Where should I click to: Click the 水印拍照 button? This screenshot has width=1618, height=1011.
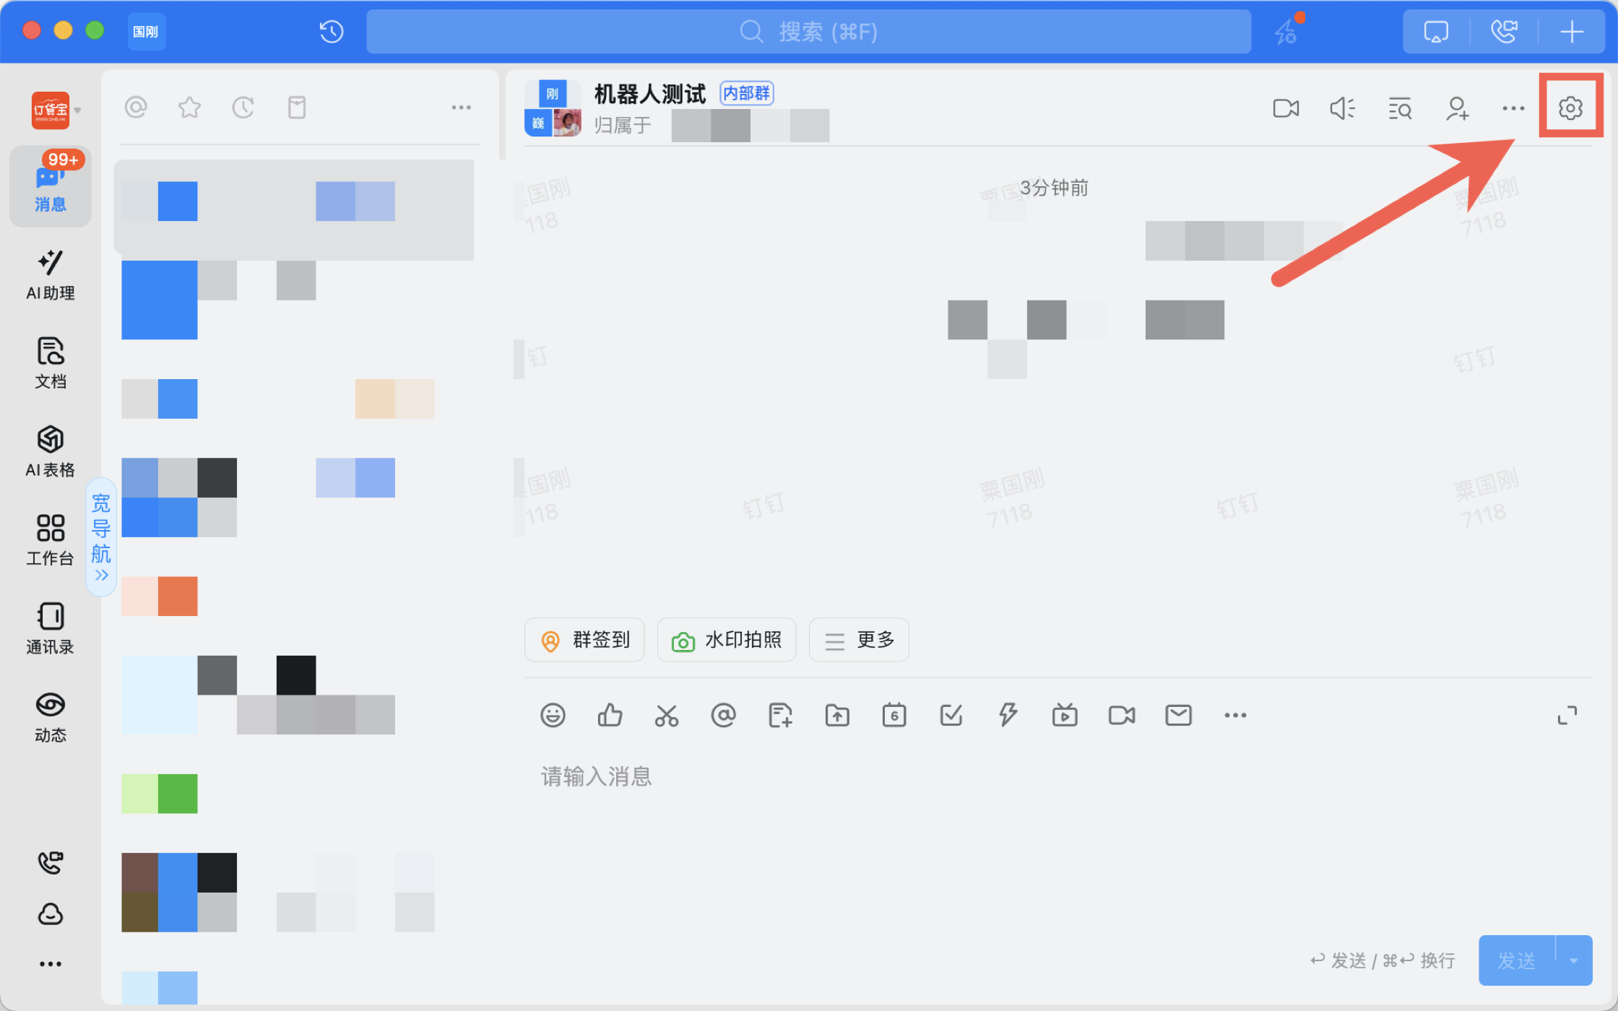point(726,640)
